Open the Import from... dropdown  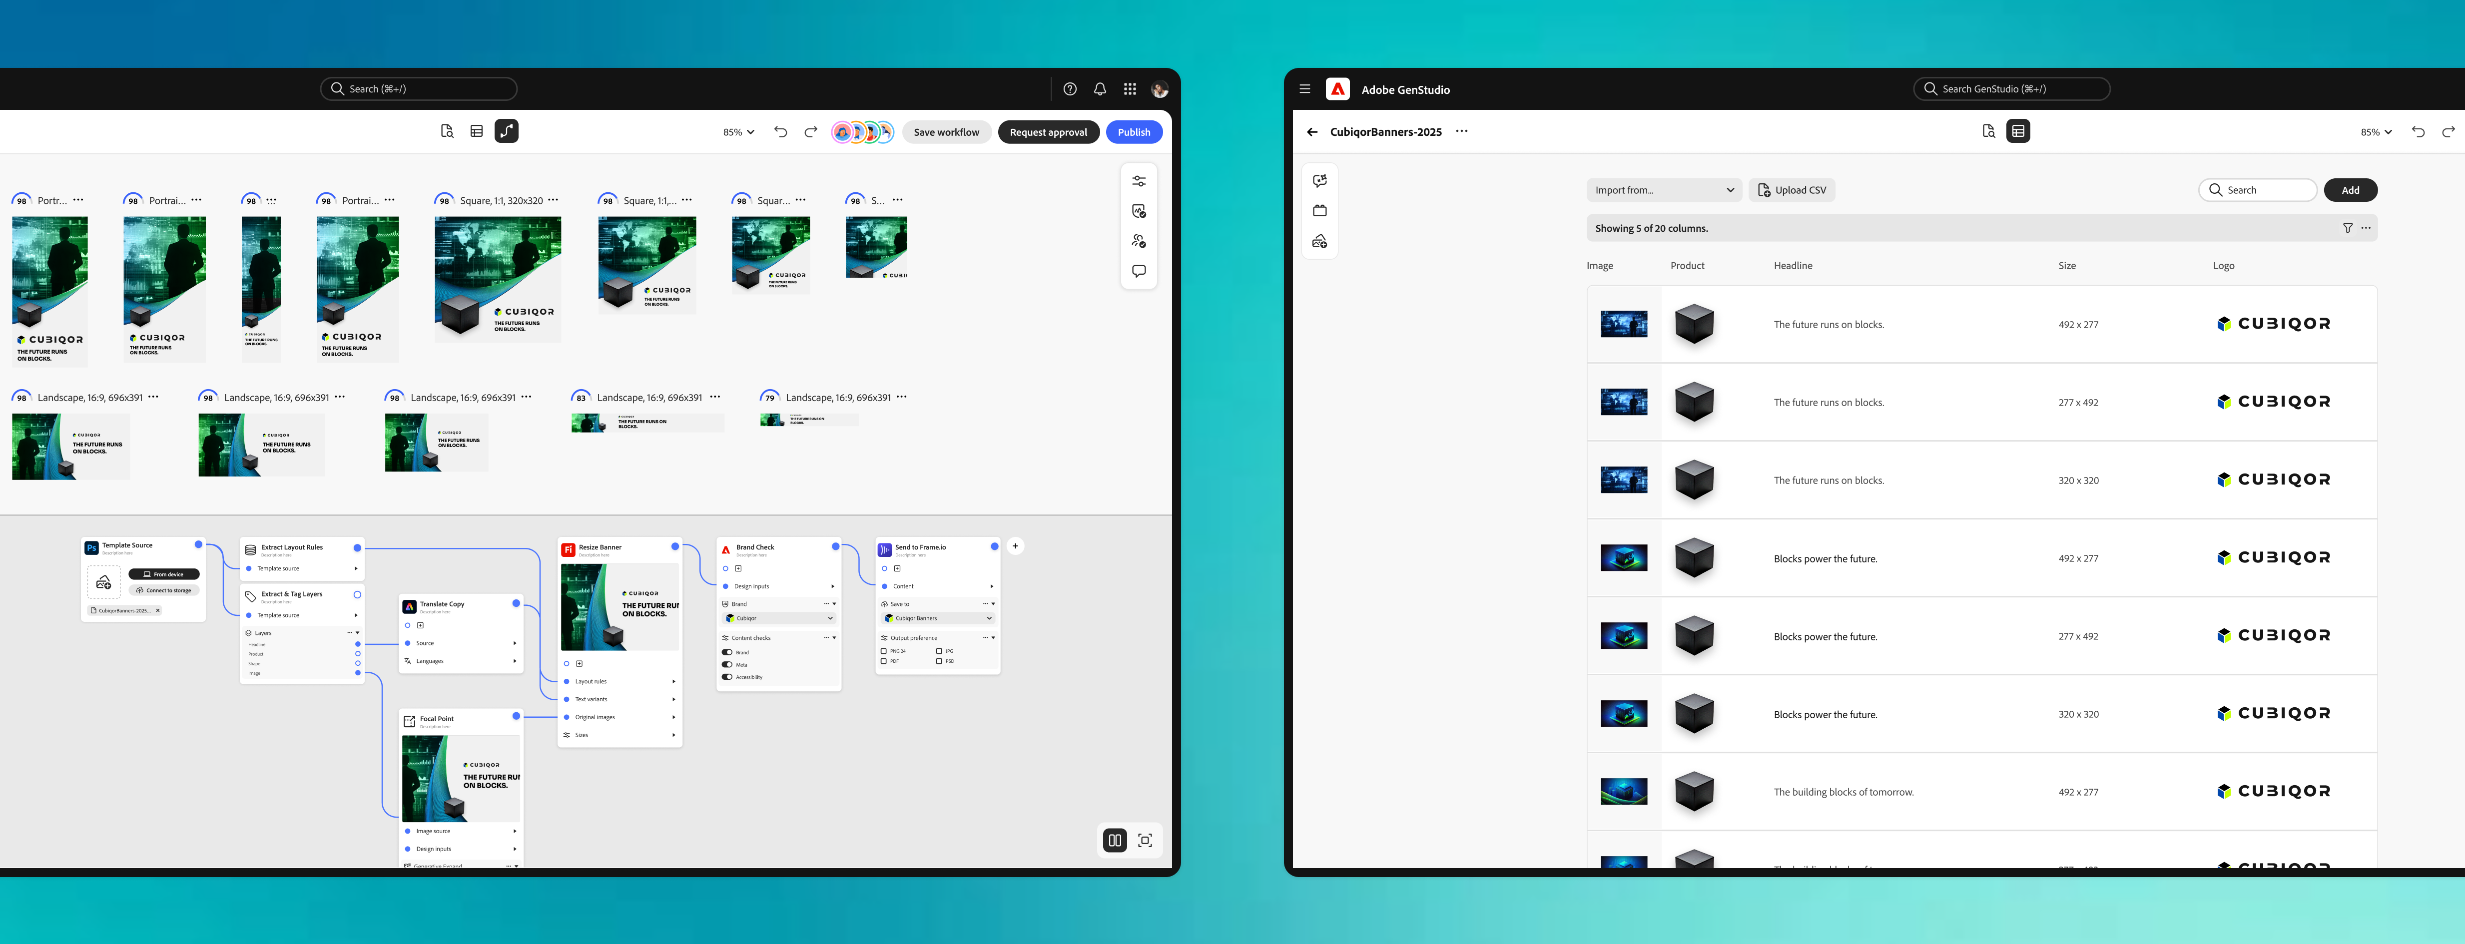[1663, 189]
